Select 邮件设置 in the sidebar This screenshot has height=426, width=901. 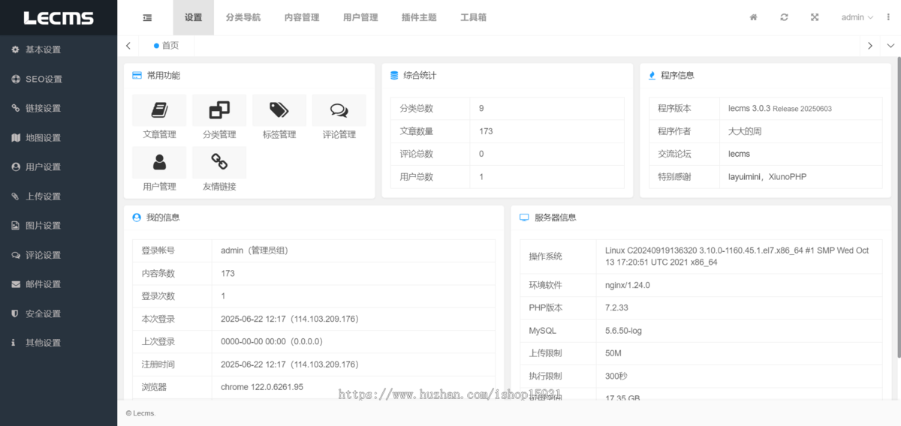pyautogui.click(x=59, y=284)
